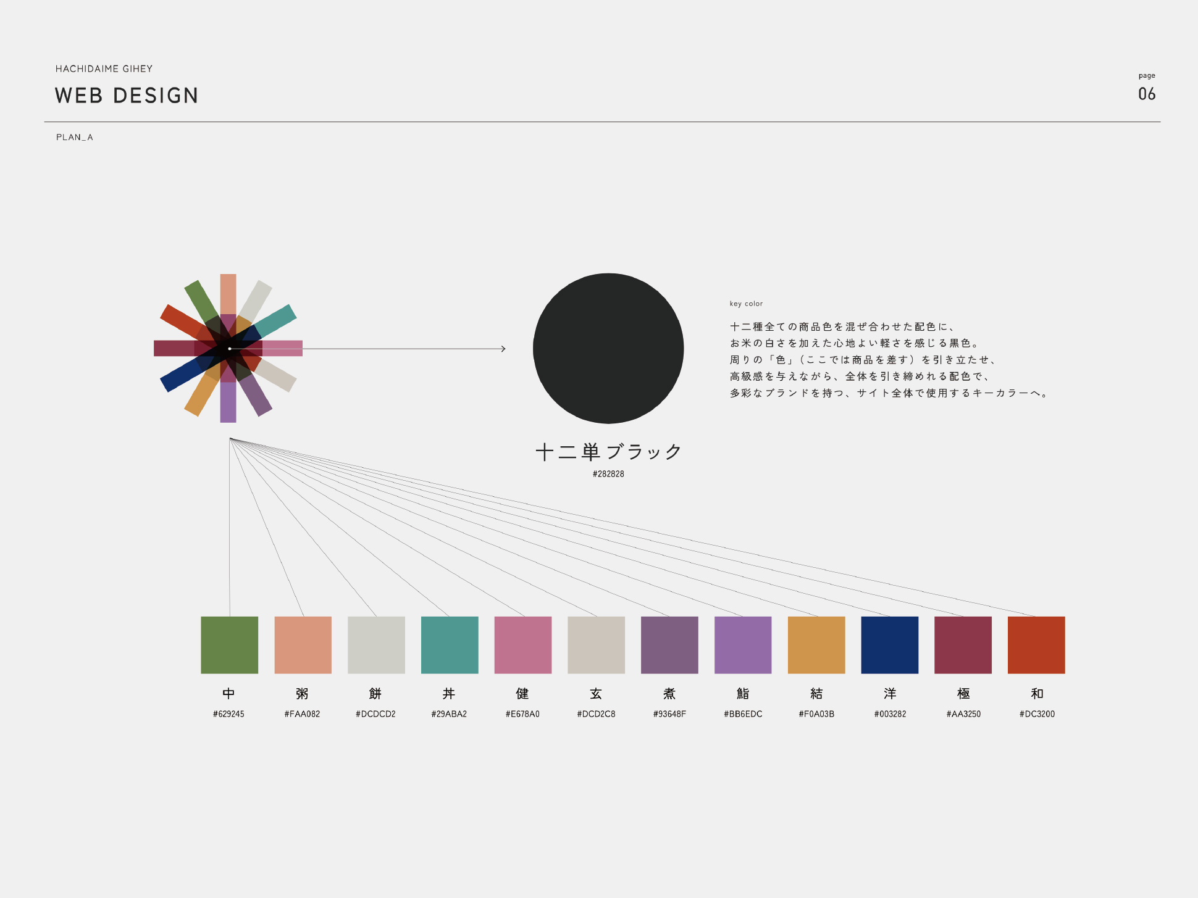This screenshot has width=1198, height=898.
Task: Pick the teal swatch labeled #29ABA2
Action: click(450, 644)
